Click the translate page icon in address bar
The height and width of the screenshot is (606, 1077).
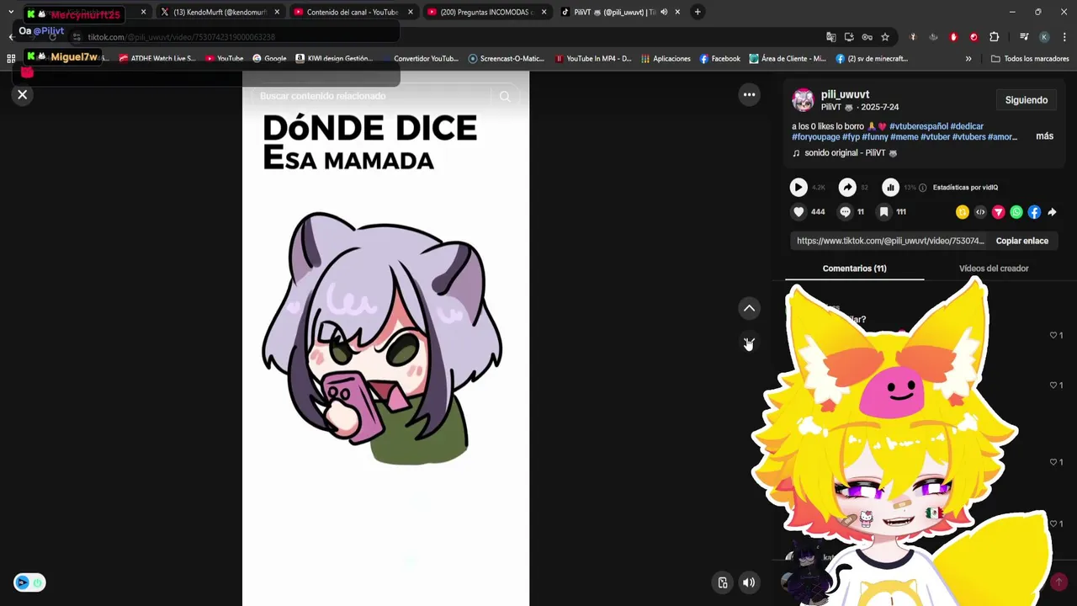point(831,37)
